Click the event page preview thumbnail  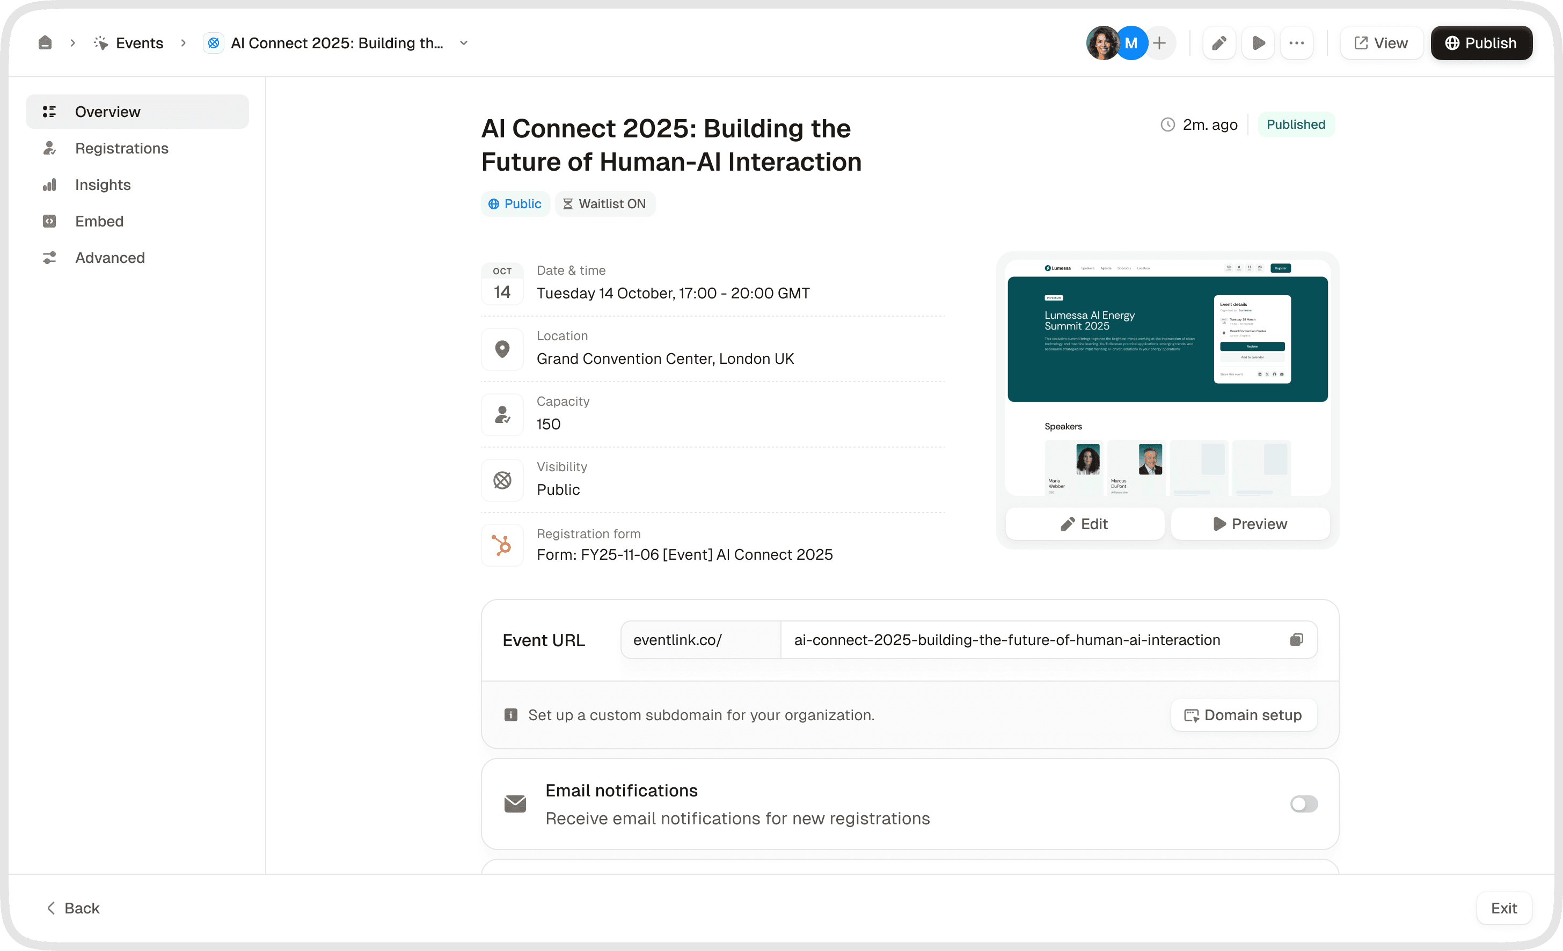[x=1167, y=377]
